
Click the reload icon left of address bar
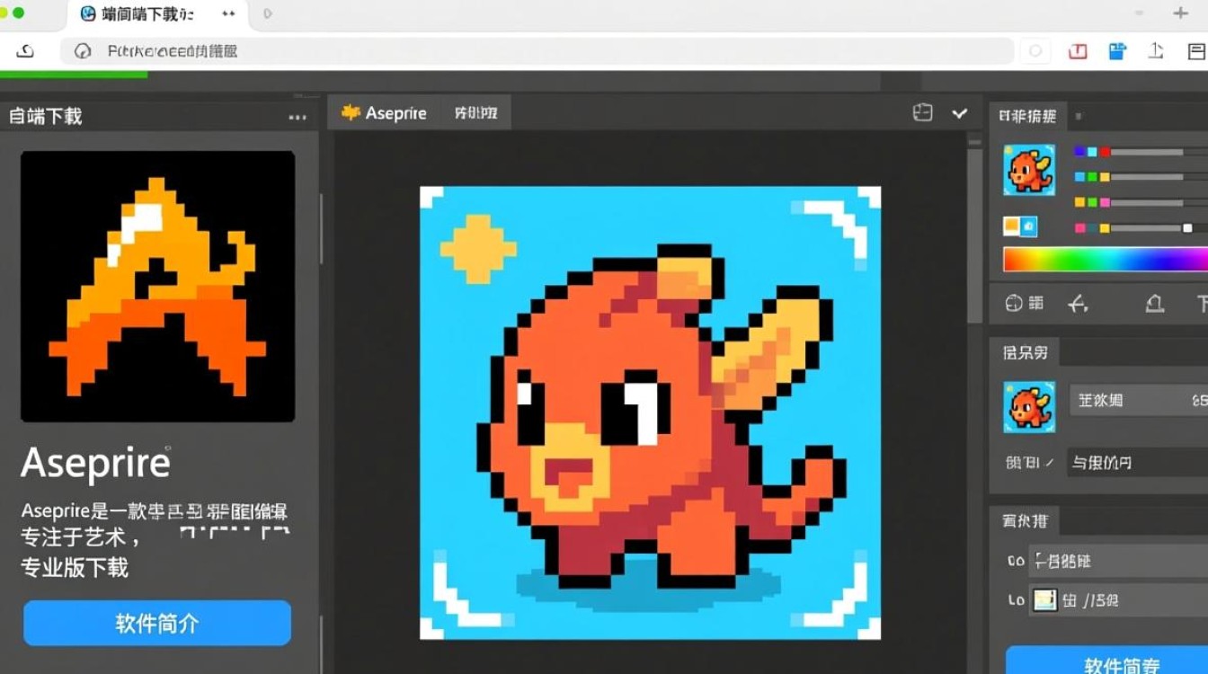25,51
